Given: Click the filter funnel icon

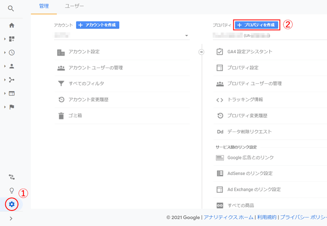Looking at the screenshot, I should [x=61, y=84].
